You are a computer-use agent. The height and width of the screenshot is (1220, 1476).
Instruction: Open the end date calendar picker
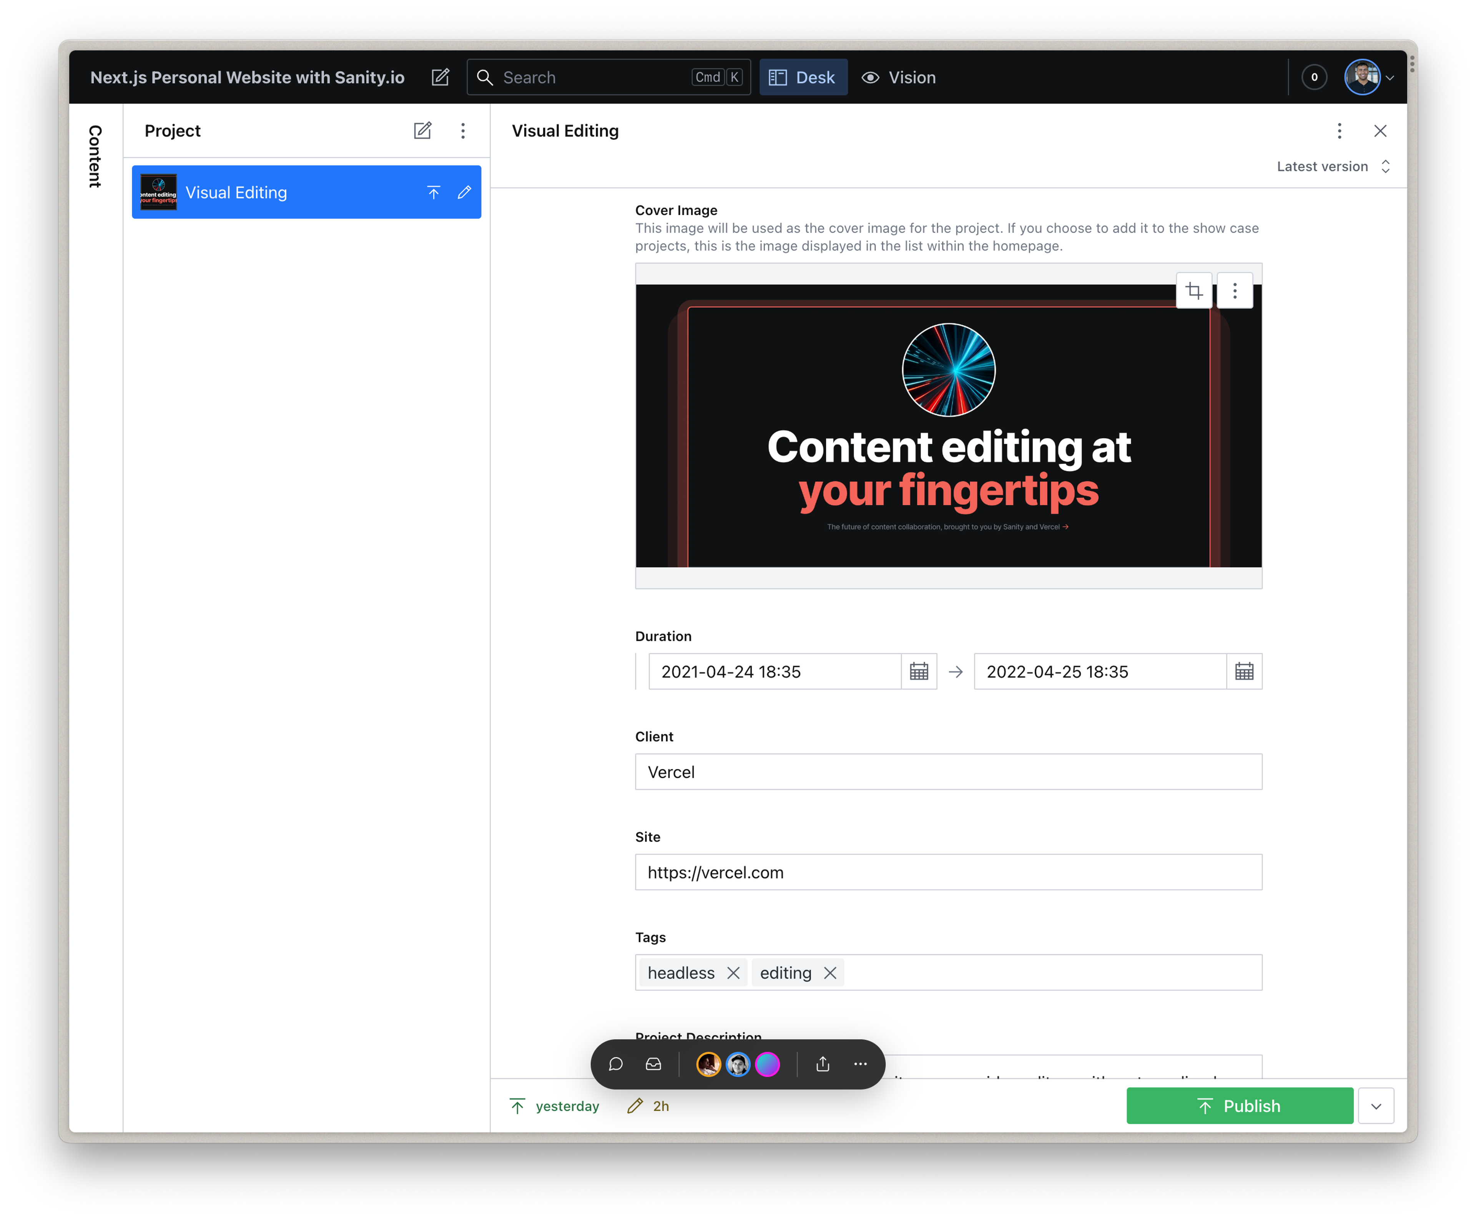coord(1244,671)
